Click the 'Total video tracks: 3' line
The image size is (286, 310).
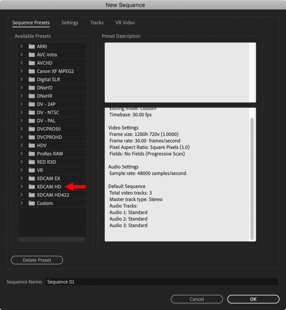131,193
